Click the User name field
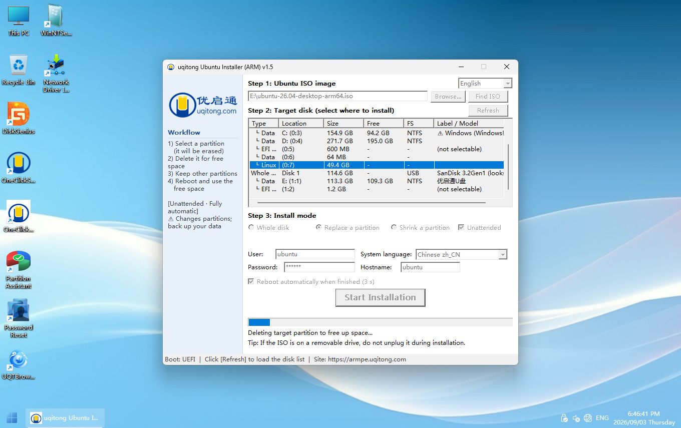 (x=315, y=254)
